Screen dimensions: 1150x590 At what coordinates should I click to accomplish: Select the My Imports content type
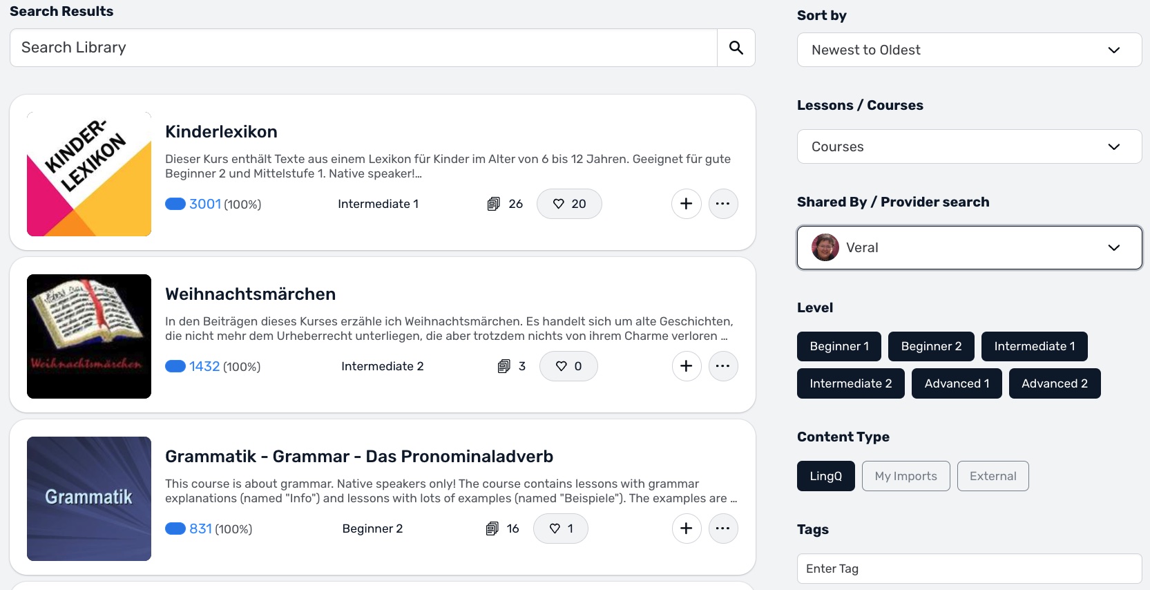click(x=906, y=476)
